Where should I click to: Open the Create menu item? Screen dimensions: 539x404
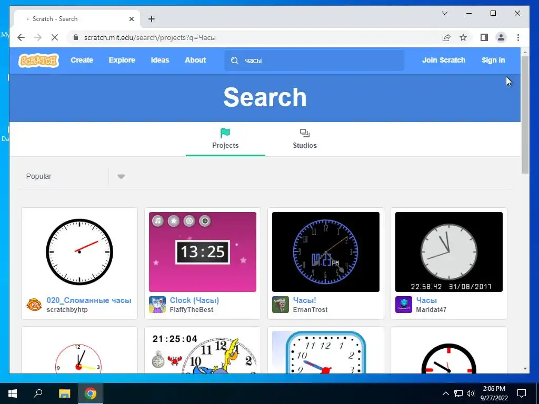click(82, 60)
